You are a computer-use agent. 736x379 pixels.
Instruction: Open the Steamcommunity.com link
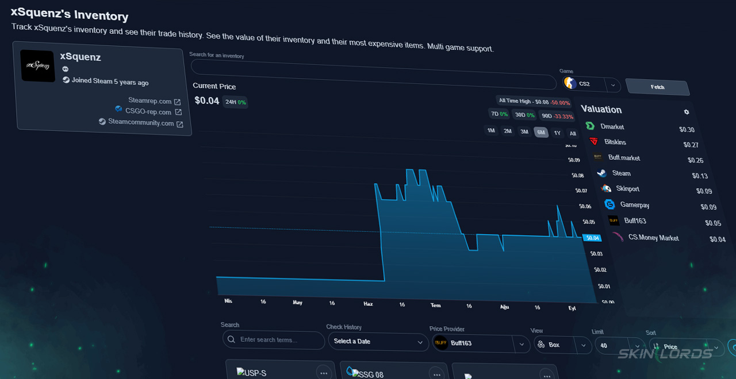click(141, 122)
